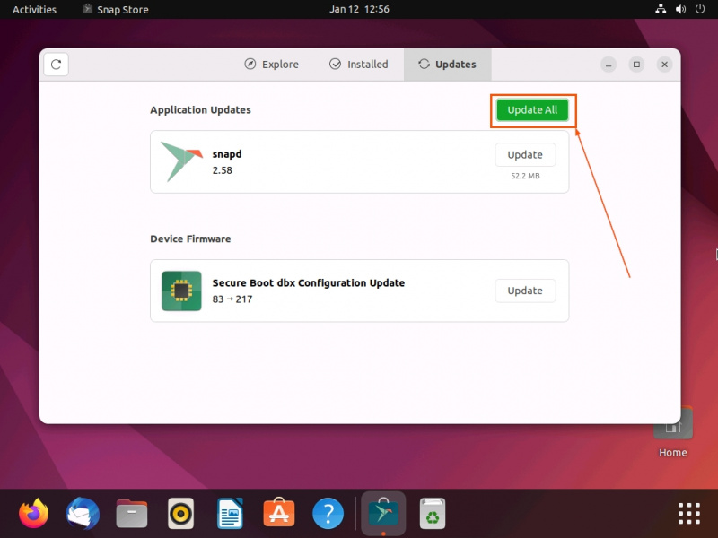Update Secure Boot dbx Configuration firmware
Image resolution: width=718 pixels, height=538 pixels.
pyautogui.click(x=525, y=291)
